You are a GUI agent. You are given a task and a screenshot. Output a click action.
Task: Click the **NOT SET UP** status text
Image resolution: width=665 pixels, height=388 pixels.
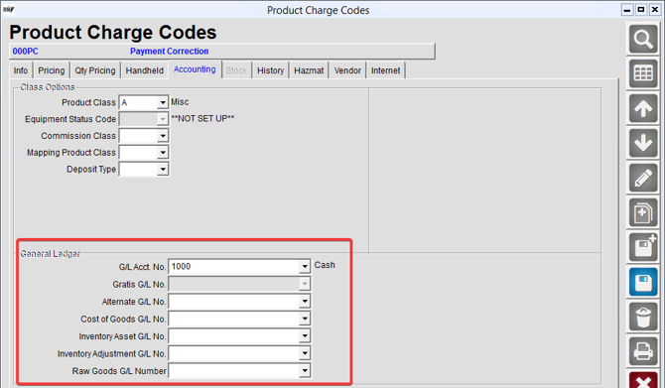point(202,119)
